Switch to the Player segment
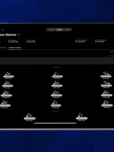Viewport: 114px width, 152px height. click(x=67, y=30)
